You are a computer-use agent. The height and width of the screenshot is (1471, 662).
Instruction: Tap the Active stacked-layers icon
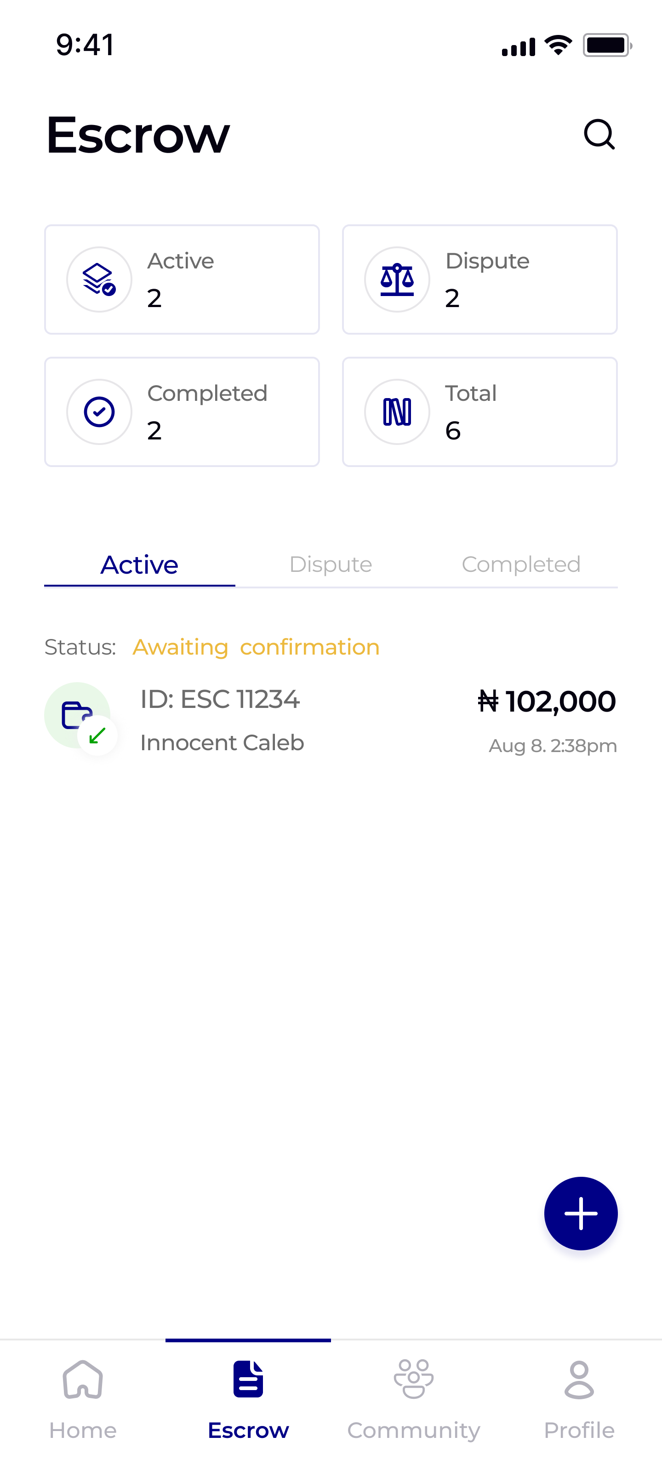(99, 279)
